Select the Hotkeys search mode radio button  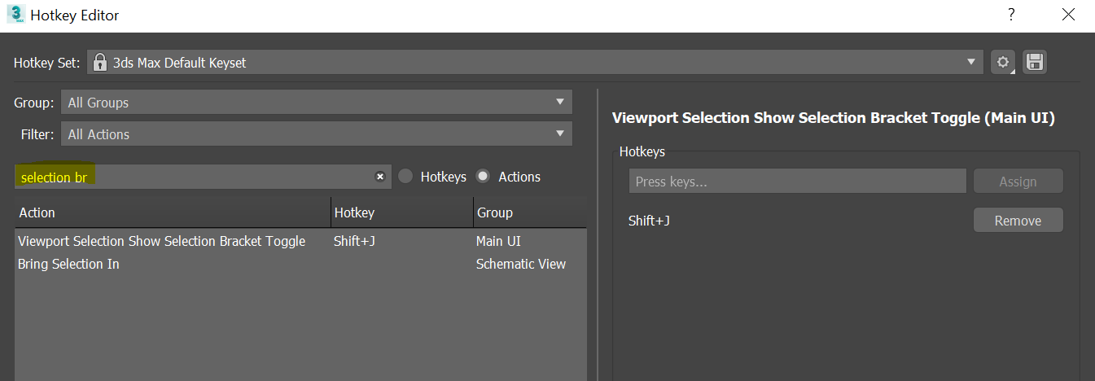(x=405, y=177)
